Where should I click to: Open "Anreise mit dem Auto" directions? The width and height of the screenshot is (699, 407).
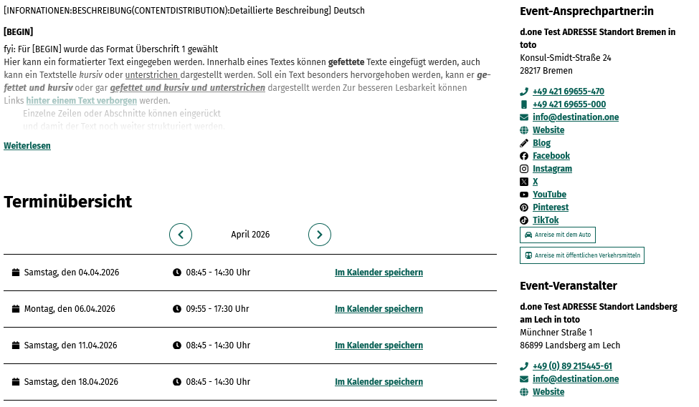pos(557,235)
